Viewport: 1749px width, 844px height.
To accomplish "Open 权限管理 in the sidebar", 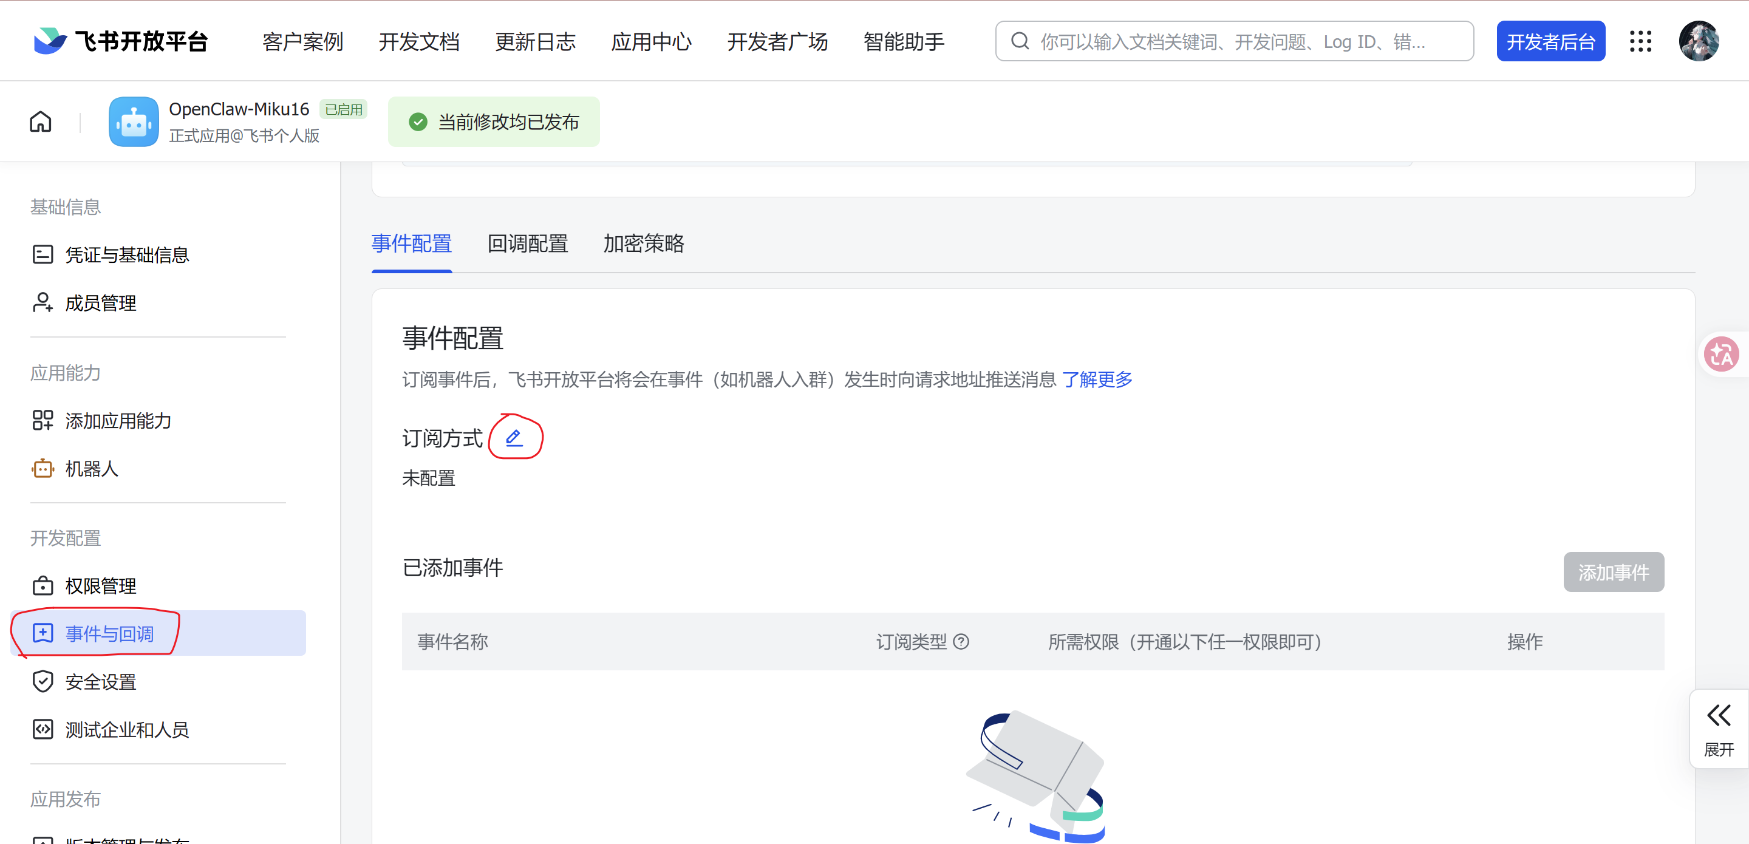I will point(100,586).
